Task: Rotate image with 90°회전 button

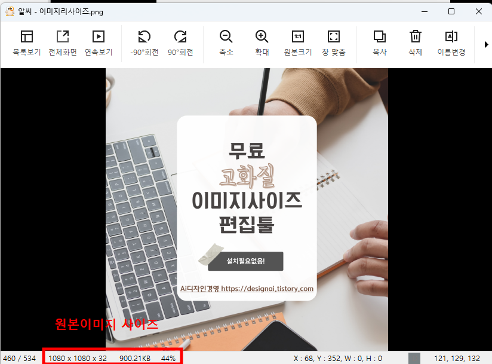Action: tap(180, 43)
